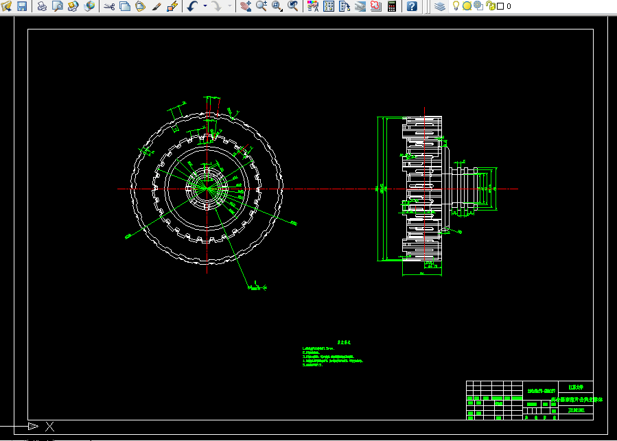Viewport: 617px width, 441px height.
Task: Click the drawing title block
Action: pos(530,400)
